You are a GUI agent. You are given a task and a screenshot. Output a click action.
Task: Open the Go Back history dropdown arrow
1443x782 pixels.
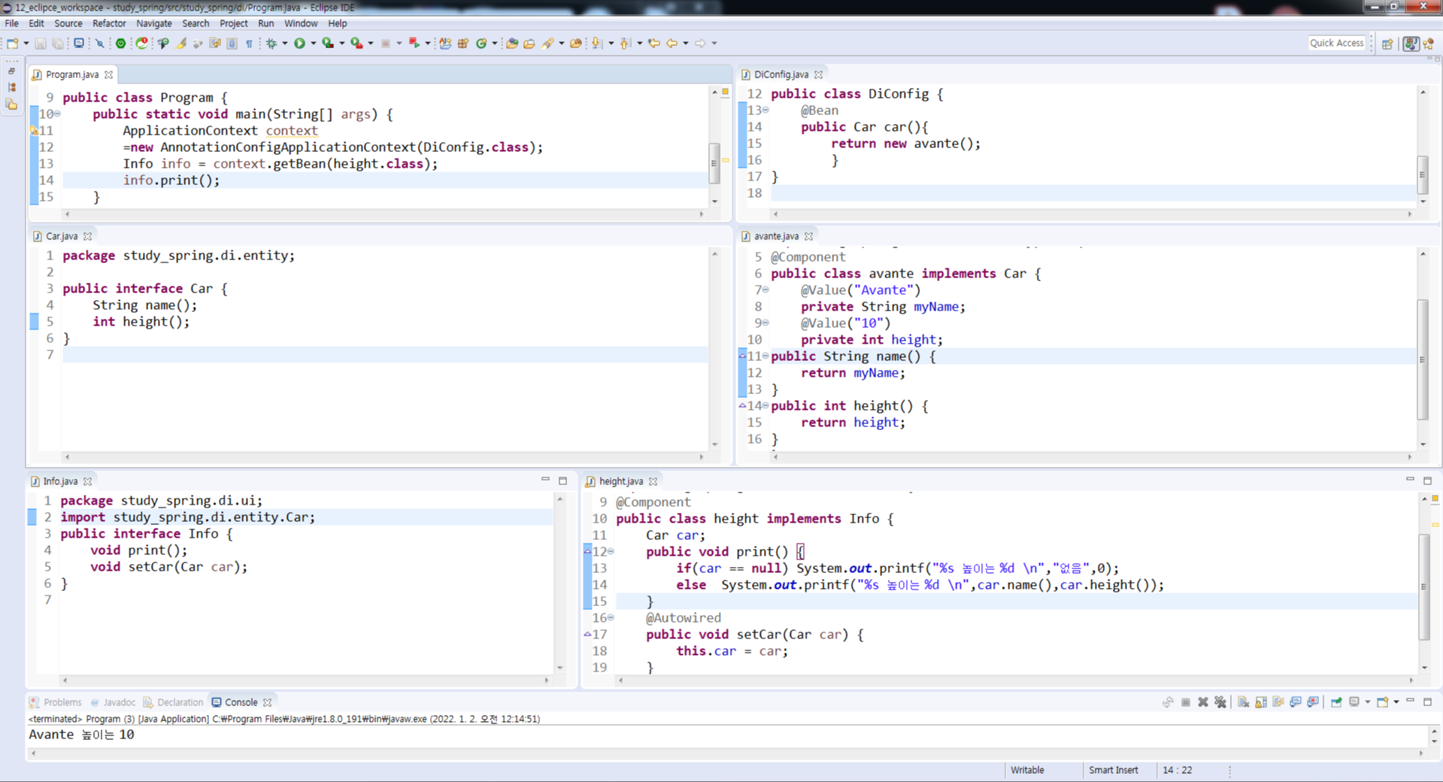(x=686, y=44)
